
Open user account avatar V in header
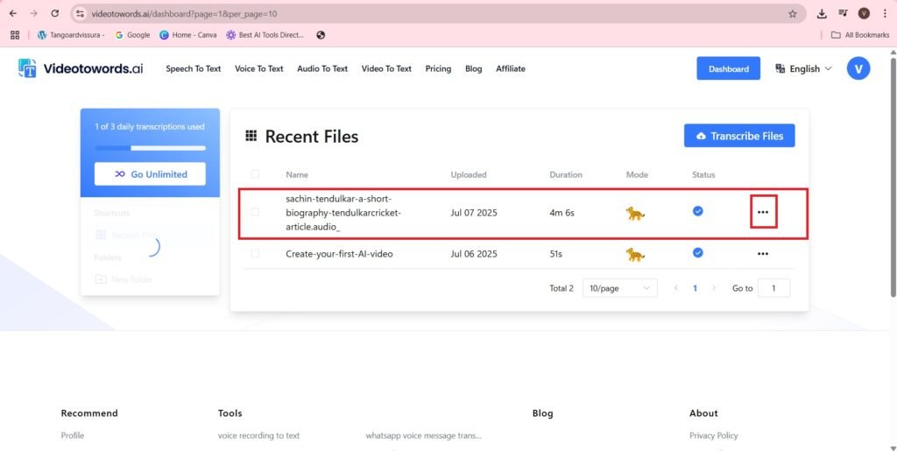pos(858,68)
